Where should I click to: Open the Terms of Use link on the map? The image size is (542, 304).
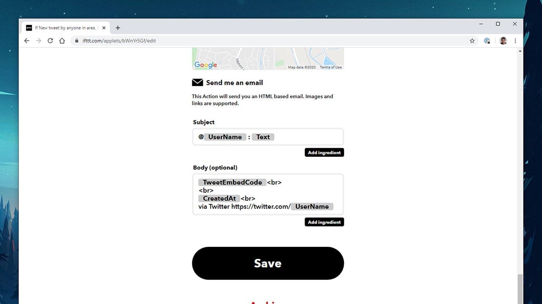coord(331,67)
